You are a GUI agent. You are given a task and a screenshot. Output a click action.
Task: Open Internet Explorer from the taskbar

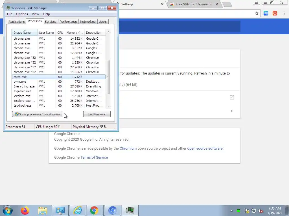(x=78, y=210)
